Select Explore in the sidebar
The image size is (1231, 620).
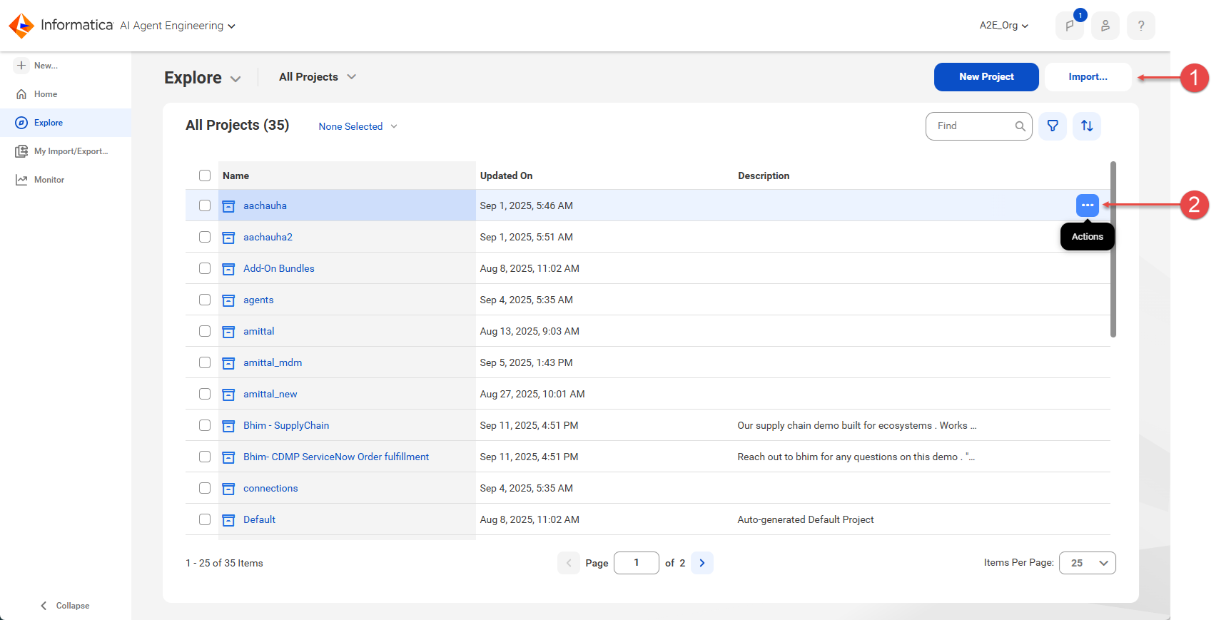66,123
